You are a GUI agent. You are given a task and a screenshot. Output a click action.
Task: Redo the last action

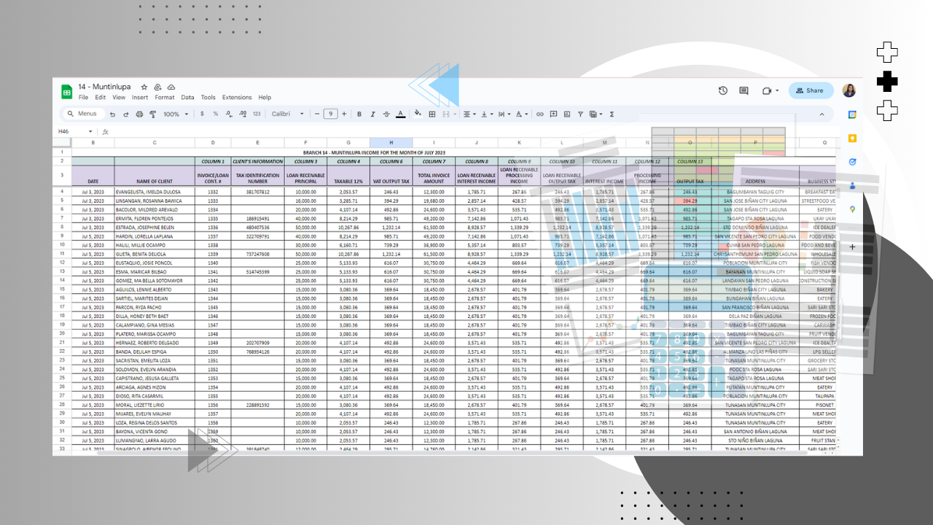126,114
